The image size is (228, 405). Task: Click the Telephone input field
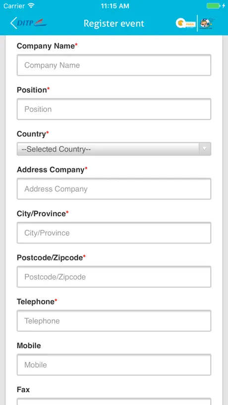tap(114, 321)
